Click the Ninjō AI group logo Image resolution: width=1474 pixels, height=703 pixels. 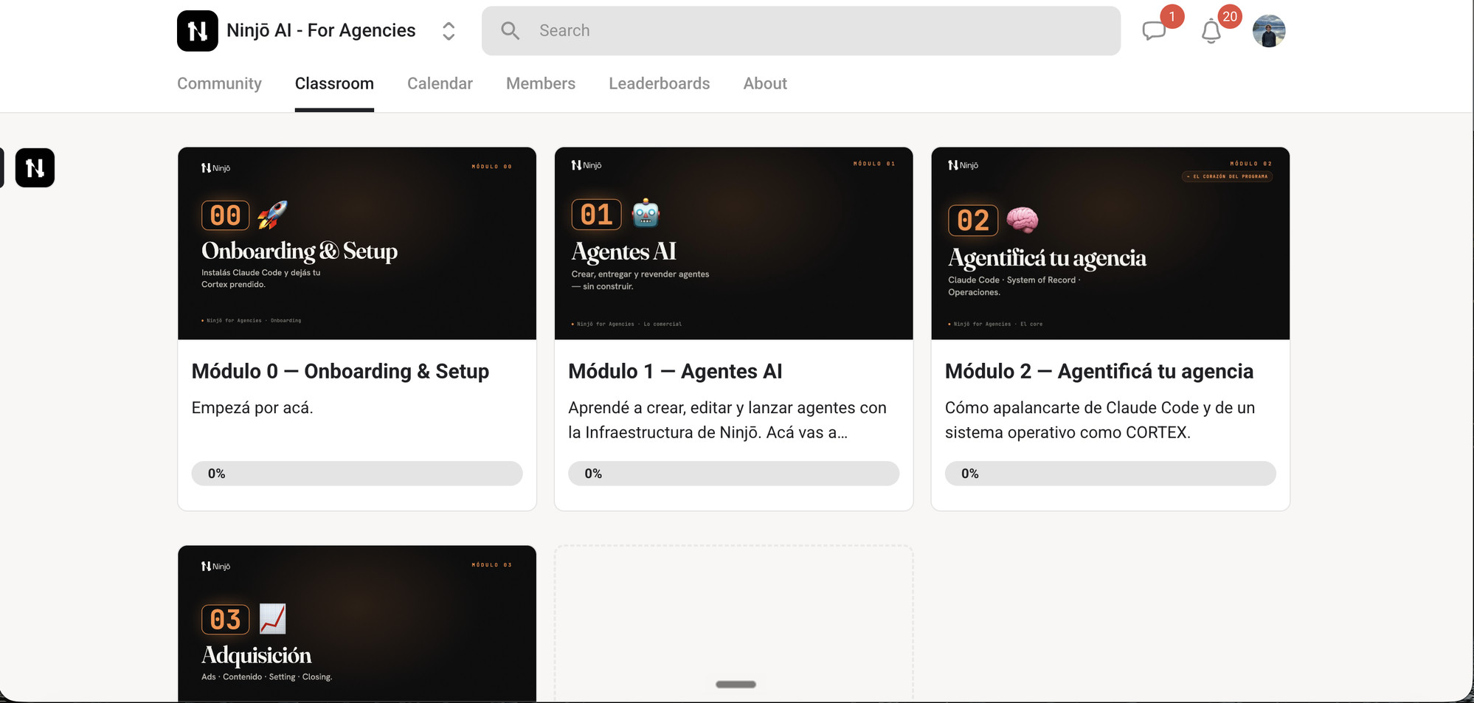point(198,31)
